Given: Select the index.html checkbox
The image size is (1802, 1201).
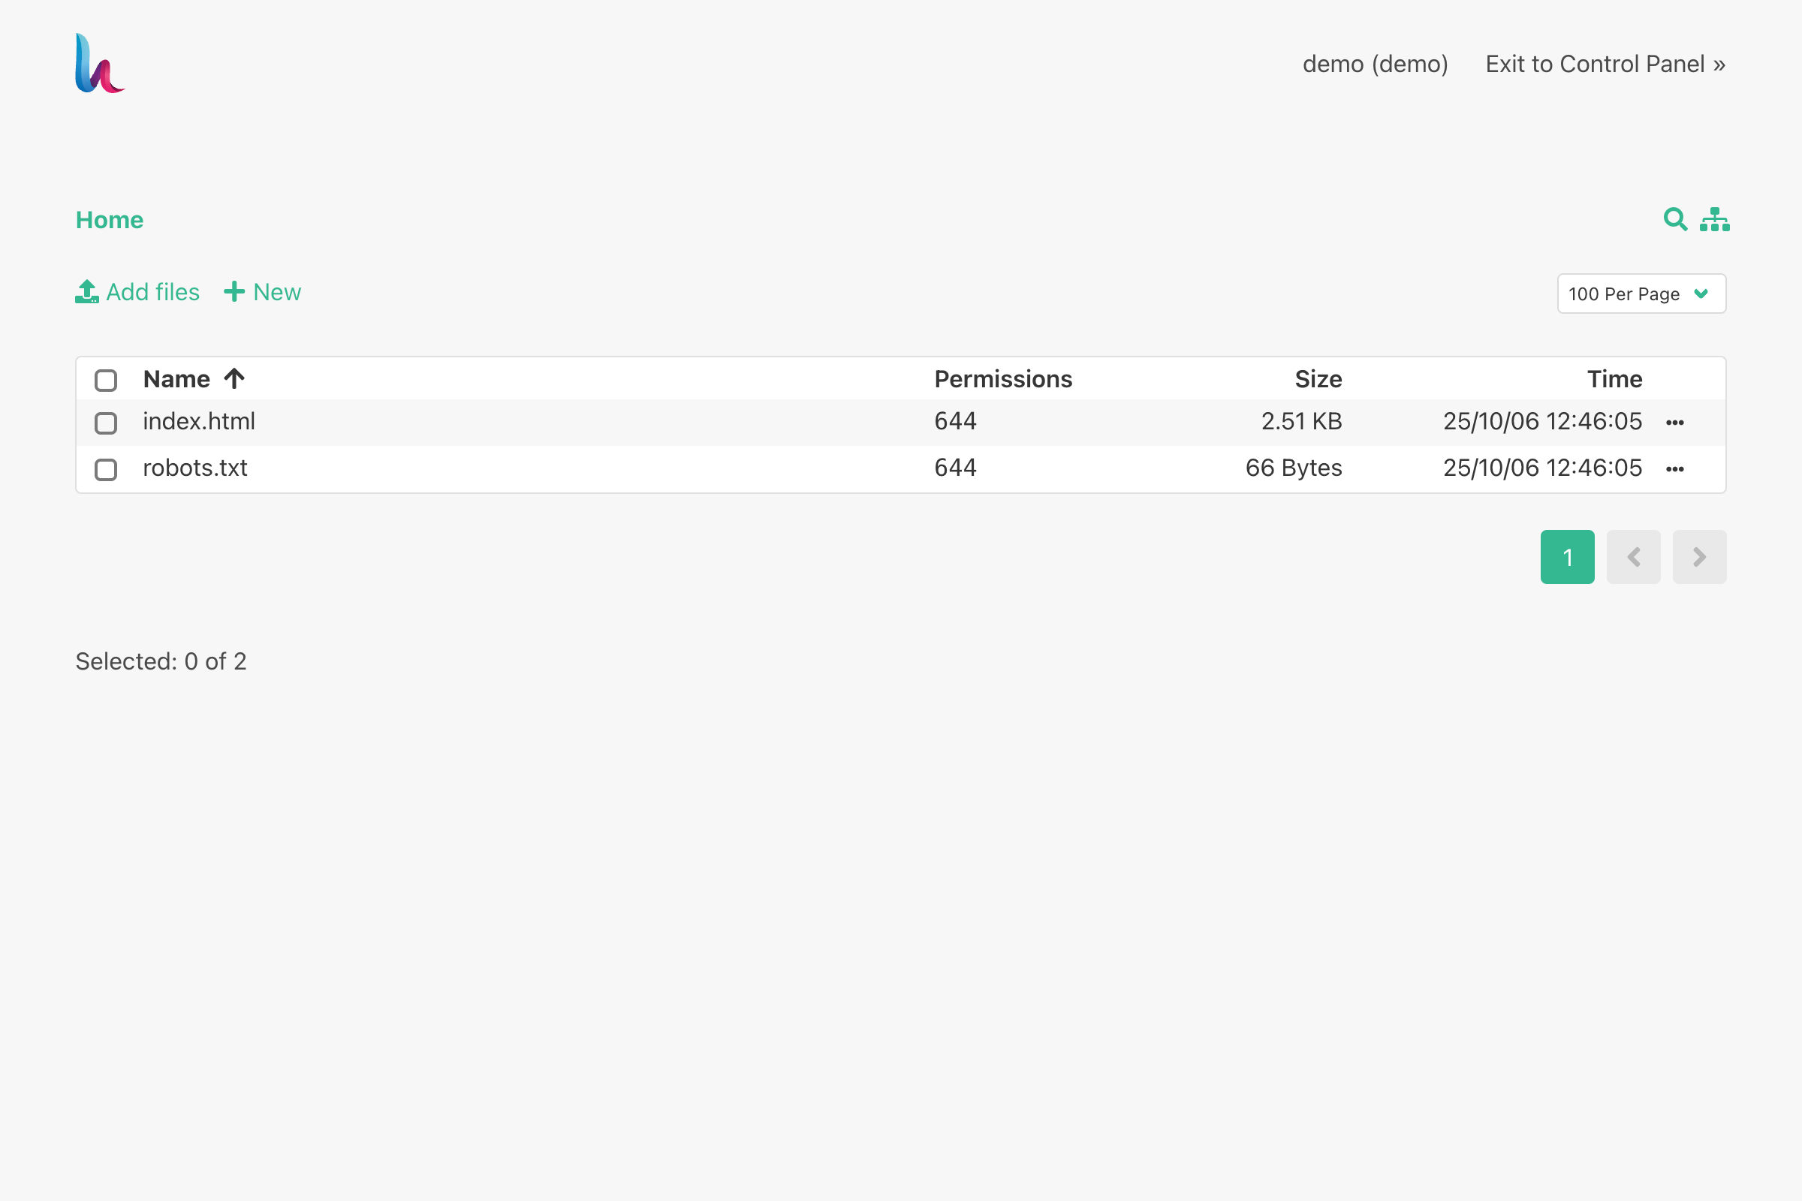Looking at the screenshot, I should (x=106, y=423).
